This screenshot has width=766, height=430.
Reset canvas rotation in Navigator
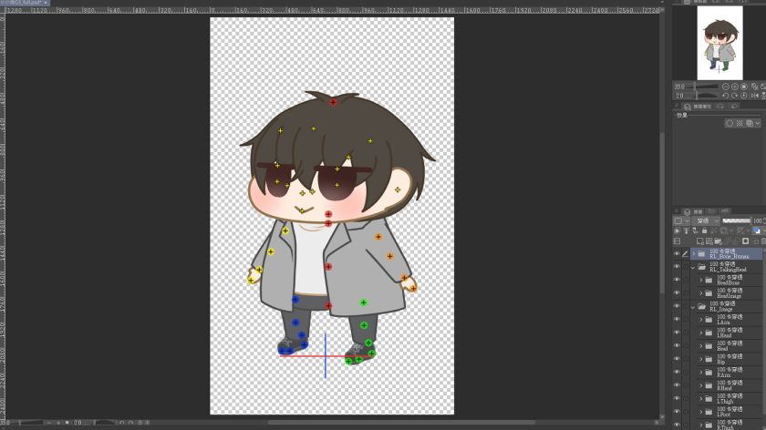[744, 96]
